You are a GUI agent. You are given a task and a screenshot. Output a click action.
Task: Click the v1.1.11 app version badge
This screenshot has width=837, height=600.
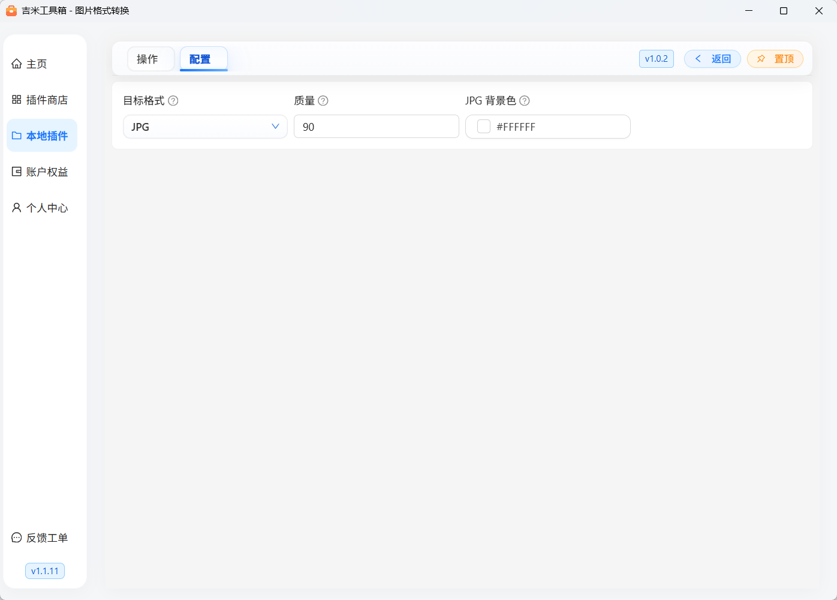point(45,571)
